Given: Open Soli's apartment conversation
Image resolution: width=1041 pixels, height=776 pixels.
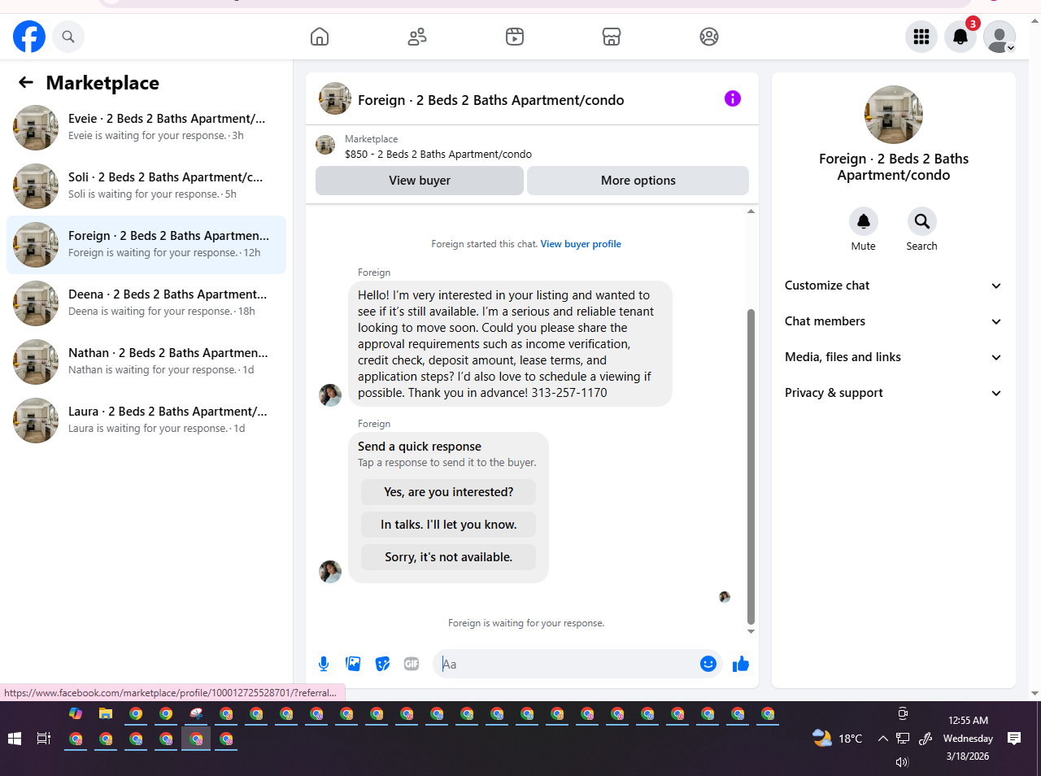Looking at the screenshot, I should [x=146, y=186].
